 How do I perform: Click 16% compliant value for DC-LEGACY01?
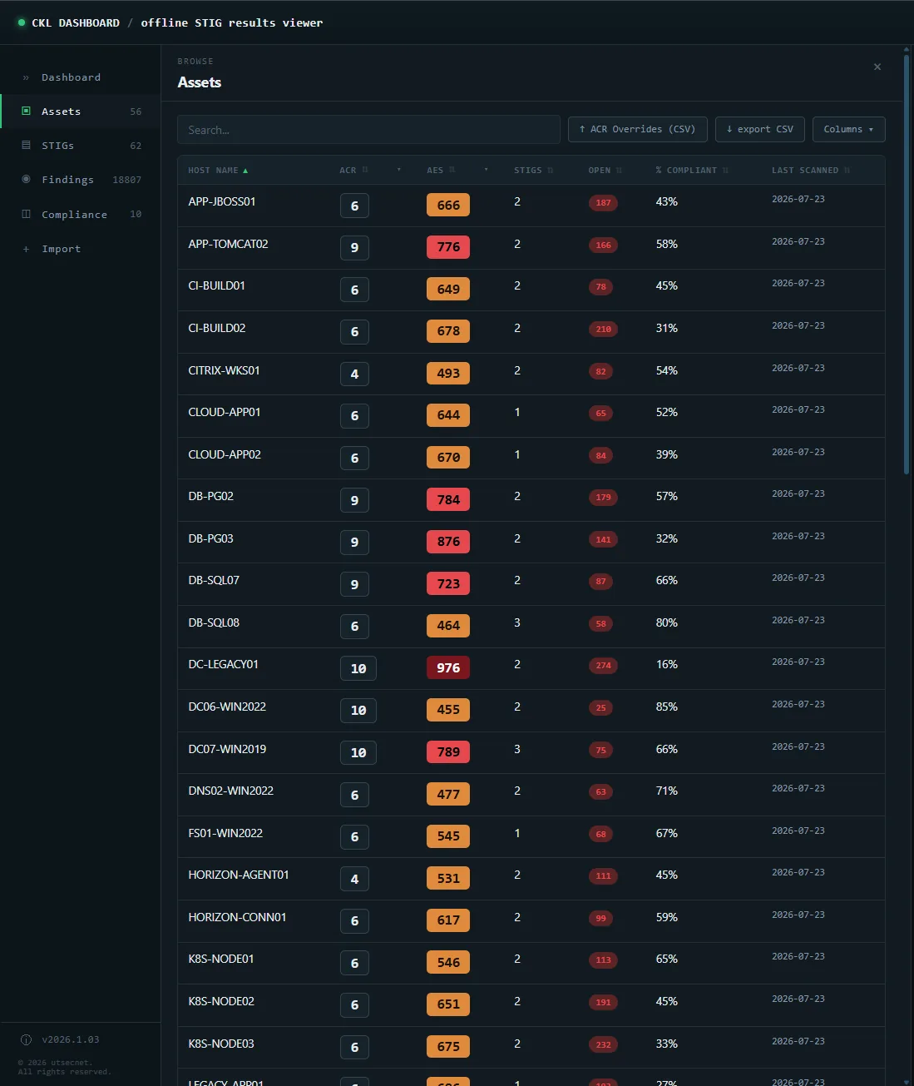click(x=667, y=664)
